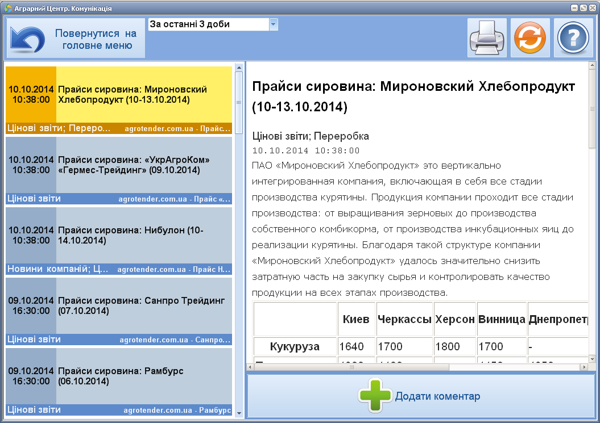Click the 'Киев' column header
The height and width of the screenshot is (423, 600).
coord(356,319)
